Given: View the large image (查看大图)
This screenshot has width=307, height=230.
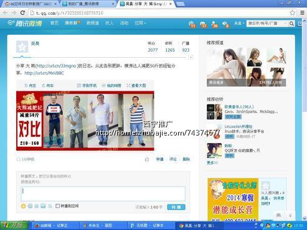Looking at the screenshot, I should point(136,86).
